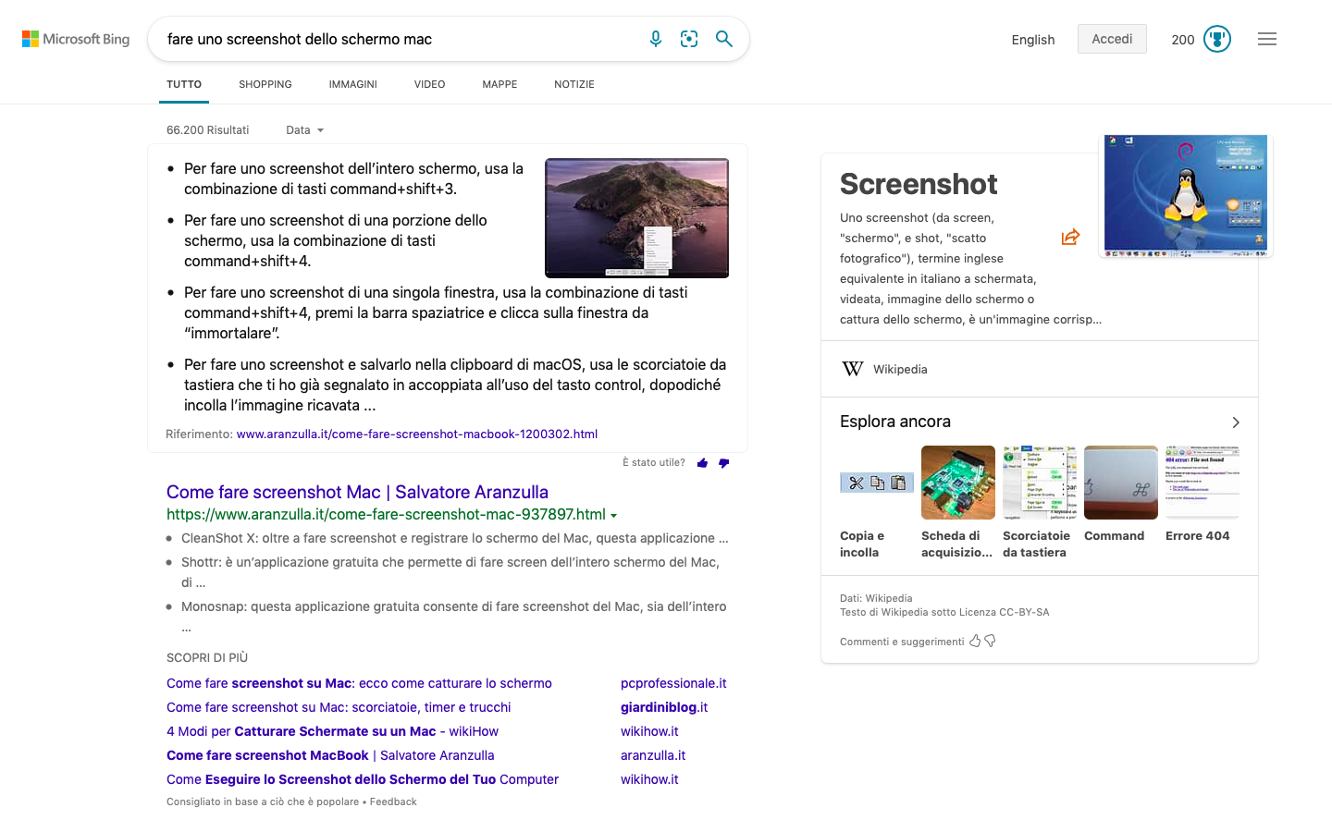Thumbs up the Screenshot knowledge panel

tap(975, 641)
